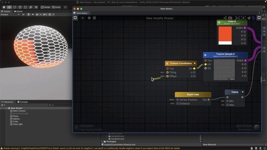The width and height of the screenshot is (267, 150).
Task: Select Main Camera in Hierarchy
Action: [18, 111]
